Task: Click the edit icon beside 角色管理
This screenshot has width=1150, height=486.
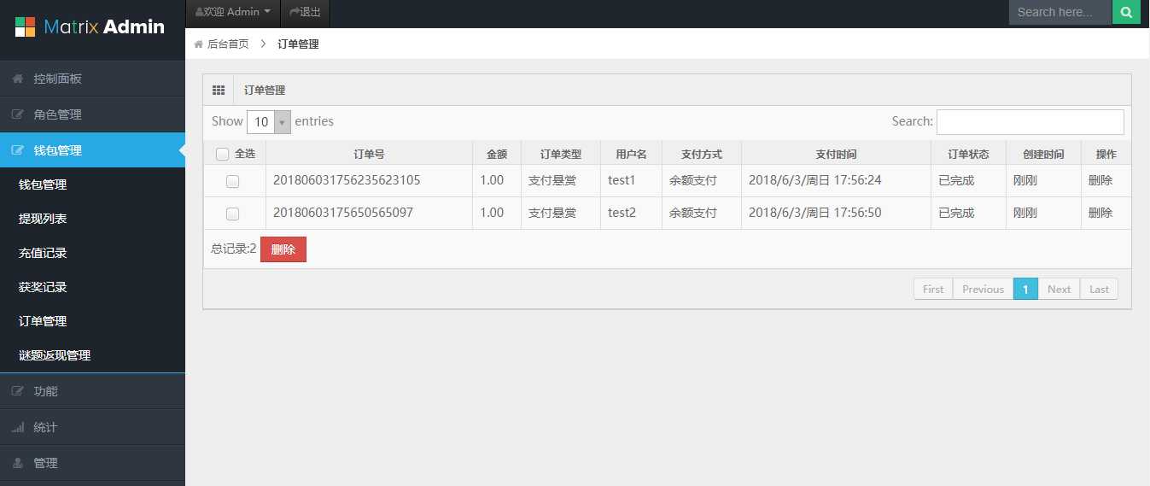Action: pyautogui.click(x=17, y=114)
